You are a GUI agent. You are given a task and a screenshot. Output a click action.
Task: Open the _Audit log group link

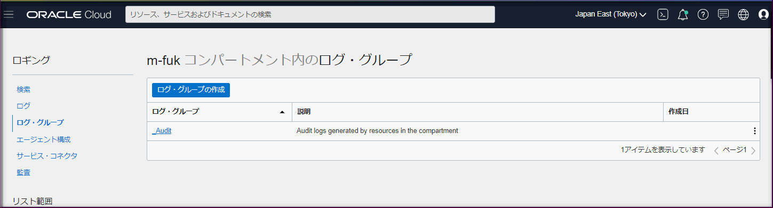[x=162, y=130]
